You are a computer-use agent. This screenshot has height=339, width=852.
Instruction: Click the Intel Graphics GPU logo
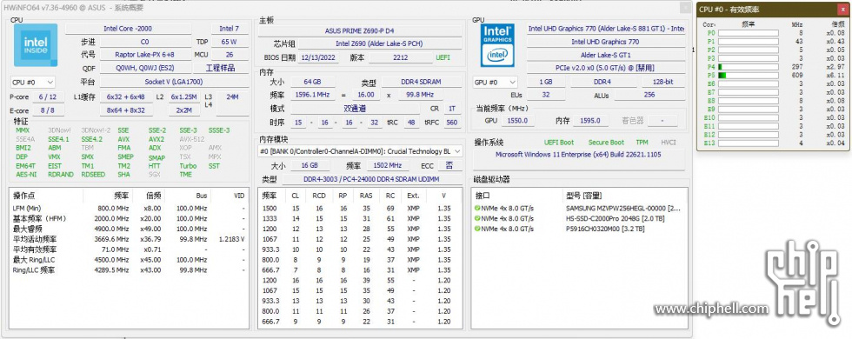(x=497, y=45)
